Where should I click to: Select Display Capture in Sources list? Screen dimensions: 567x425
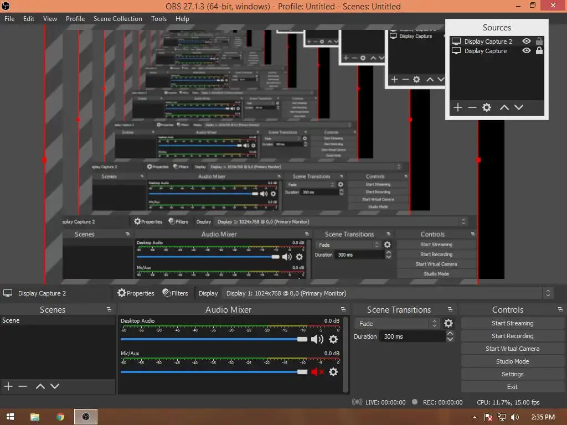tap(486, 51)
